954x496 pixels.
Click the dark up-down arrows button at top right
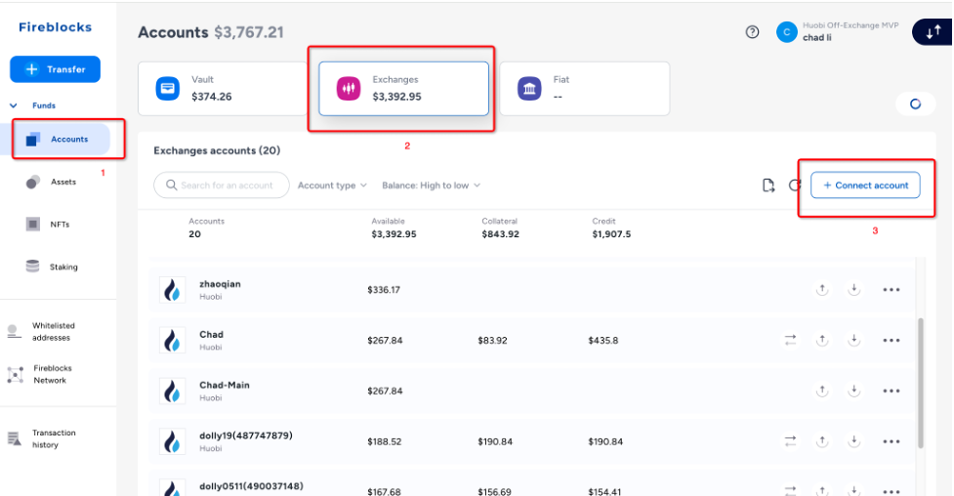932,32
